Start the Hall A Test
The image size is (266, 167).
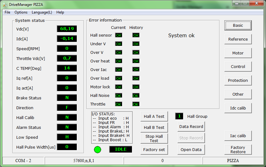[154, 116]
